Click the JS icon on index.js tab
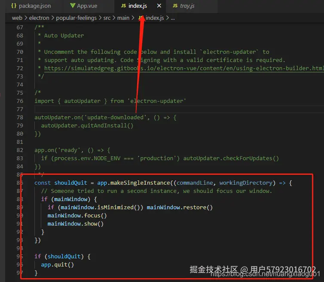 (x=123, y=6)
